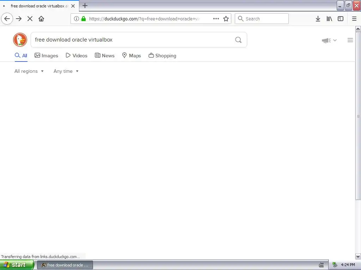Click the DuckDuckGo duck logo
This screenshot has height=270, width=361.
[20, 40]
